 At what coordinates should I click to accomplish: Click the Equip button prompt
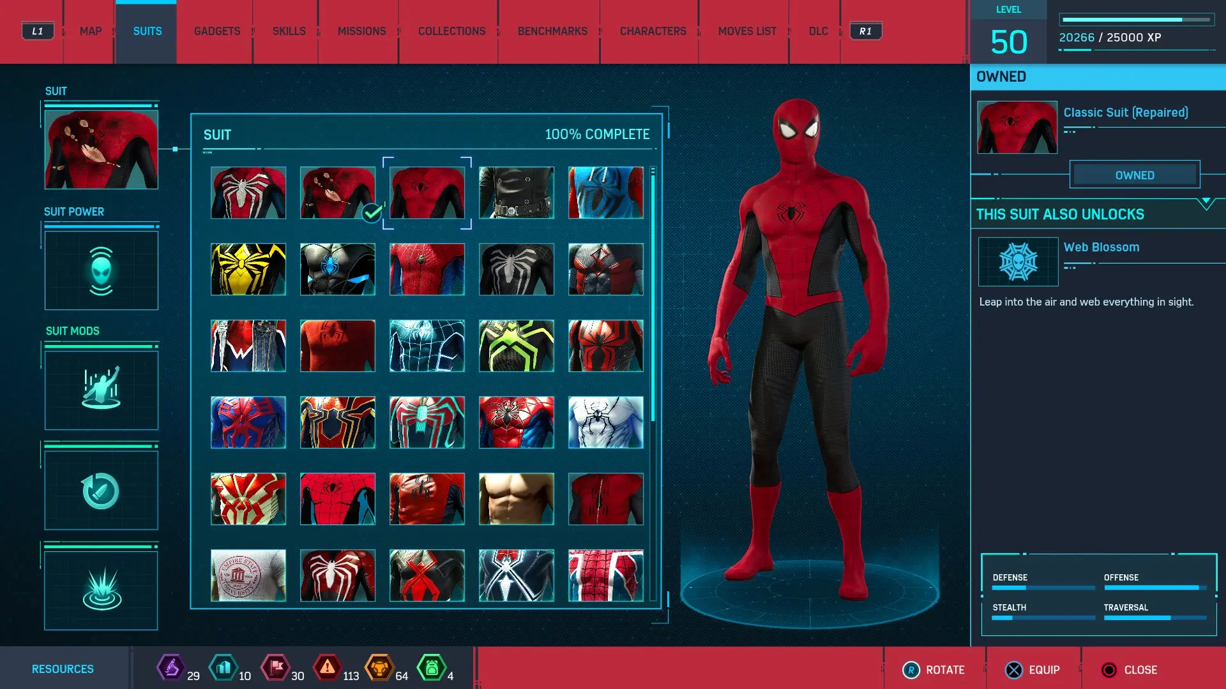pyautogui.click(x=1033, y=670)
